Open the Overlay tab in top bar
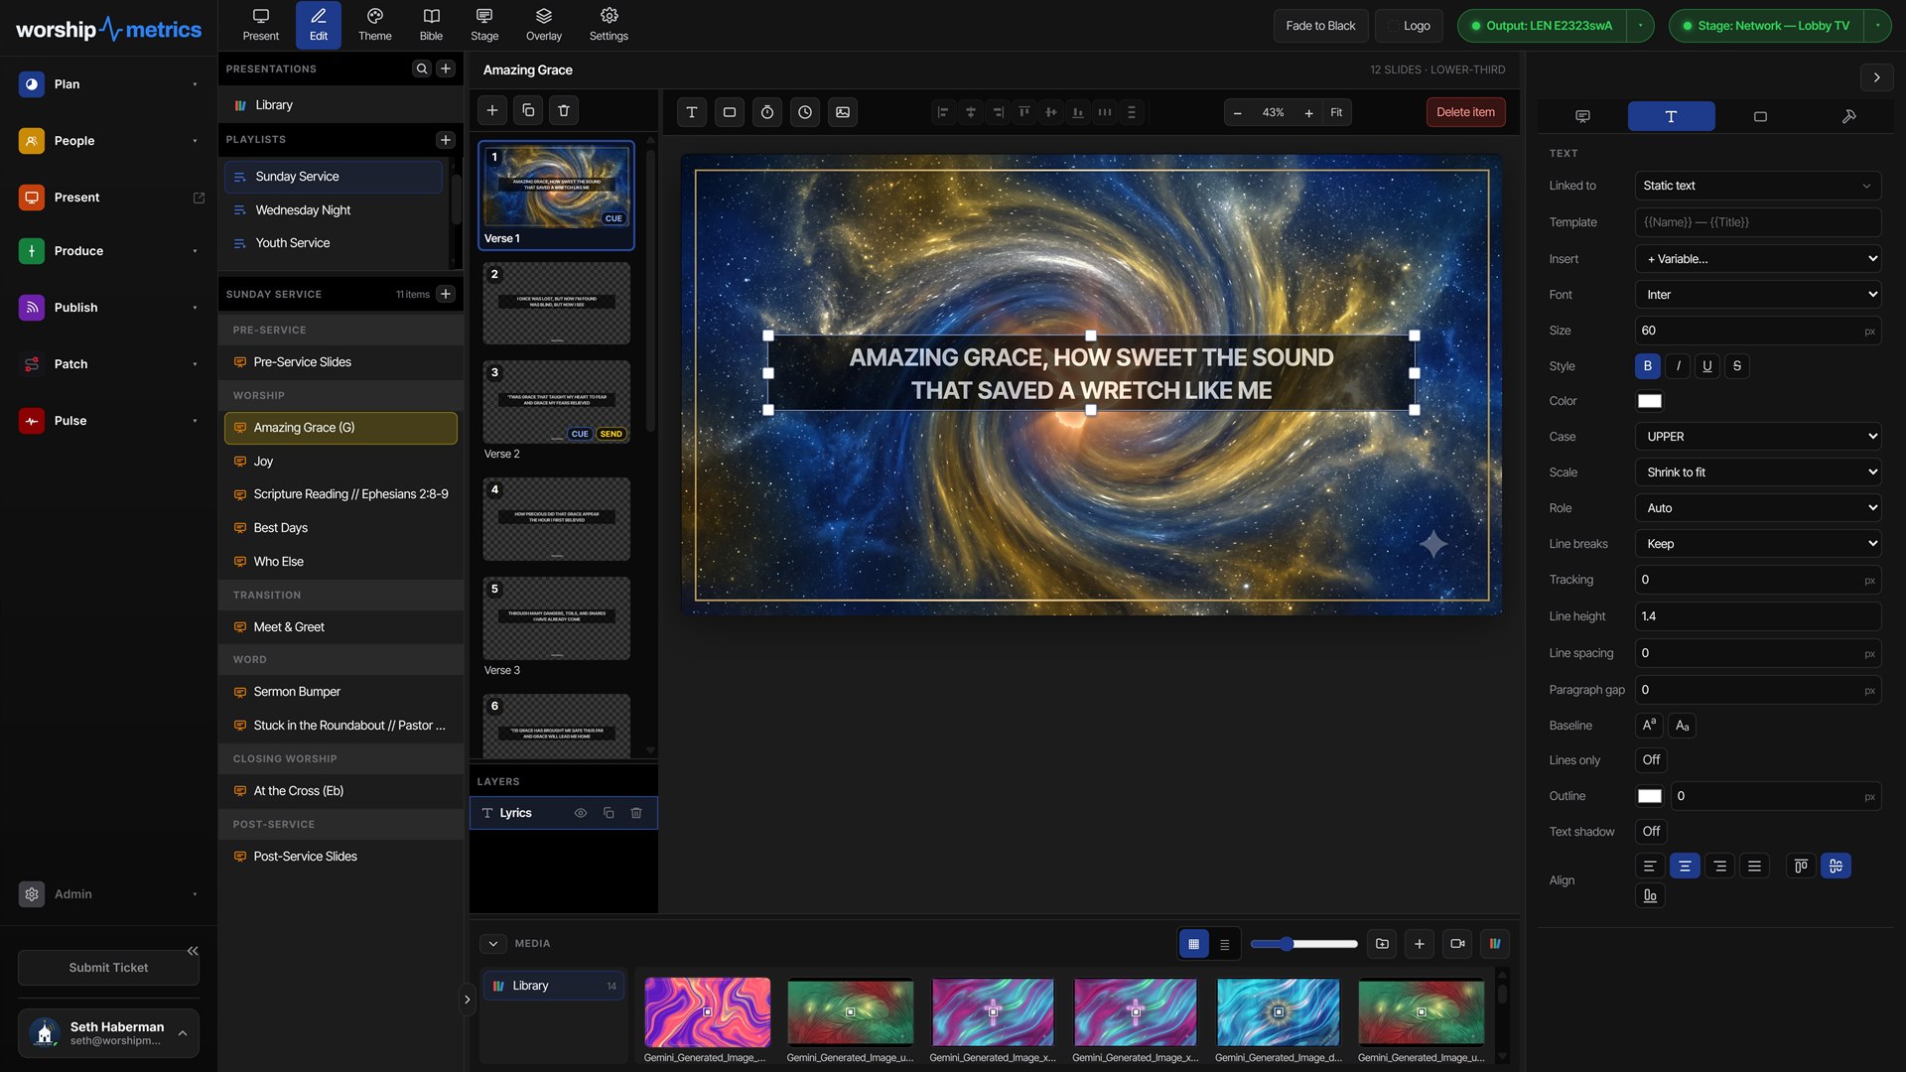 coord(544,25)
